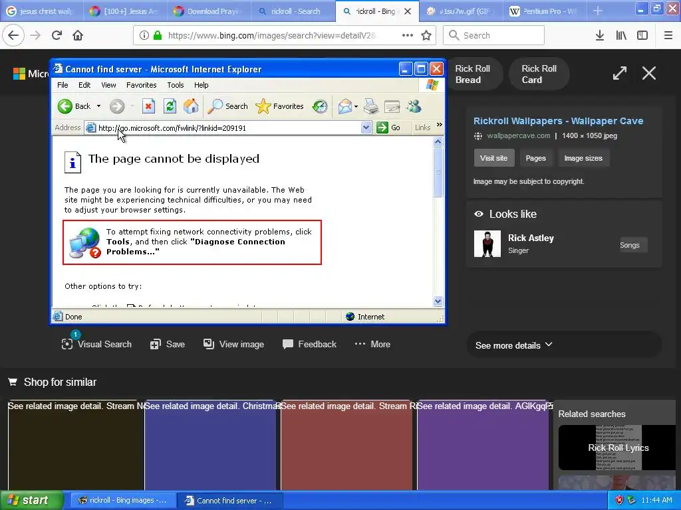Open Mail button dropdown arrow
Viewport: 681px width, 510px height.
pyautogui.click(x=356, y=106)
